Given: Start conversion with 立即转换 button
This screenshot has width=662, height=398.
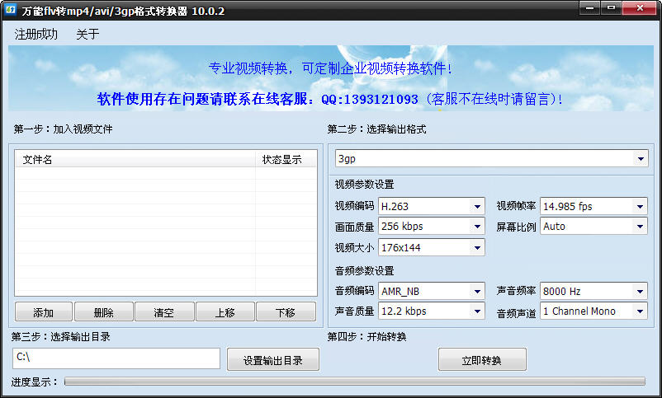Looking at the screenshot, I should coord(482,359).
